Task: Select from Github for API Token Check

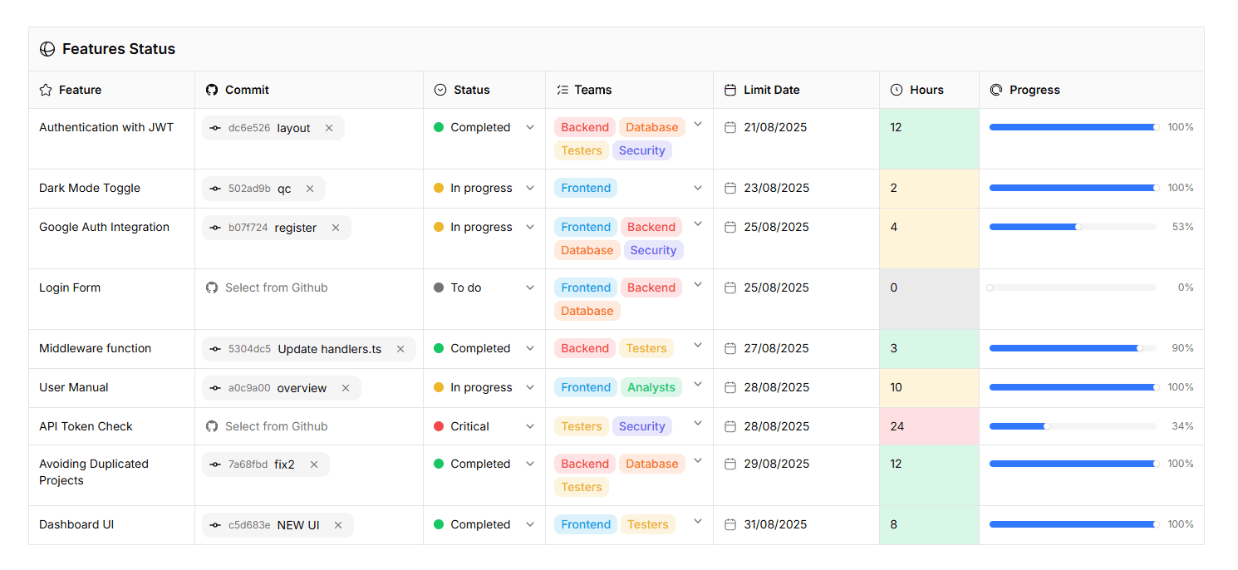Action: (x=276, y=426)
